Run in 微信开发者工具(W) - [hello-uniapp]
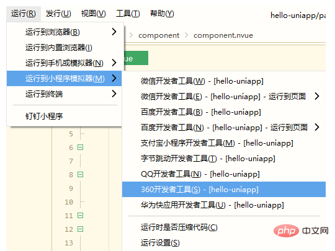 [224, 81]
